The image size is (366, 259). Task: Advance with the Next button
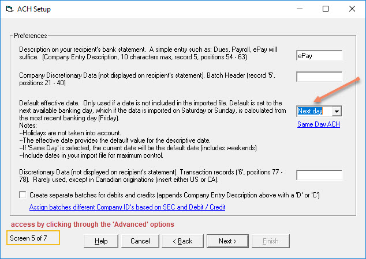click(x=227, y=241)
